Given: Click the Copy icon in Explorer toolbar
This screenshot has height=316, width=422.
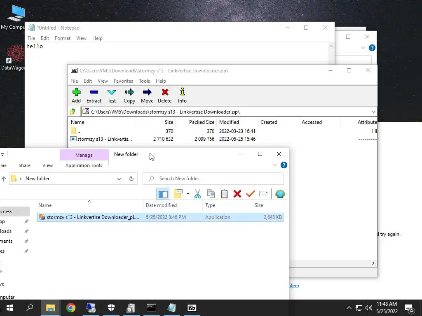Looking at the screenshot, I should pyautogui.click(x=211, y=194).
